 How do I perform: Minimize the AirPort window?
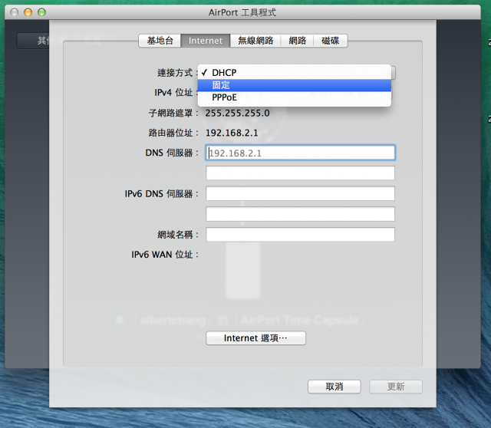[28, 12]
